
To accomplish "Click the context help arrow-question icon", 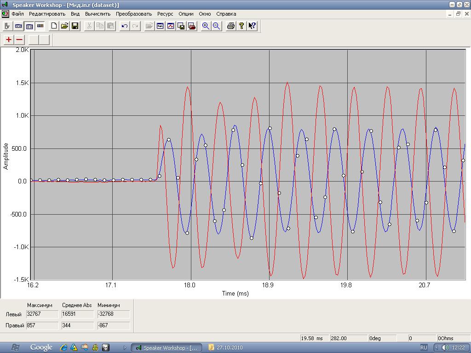I will click(252, 26).
